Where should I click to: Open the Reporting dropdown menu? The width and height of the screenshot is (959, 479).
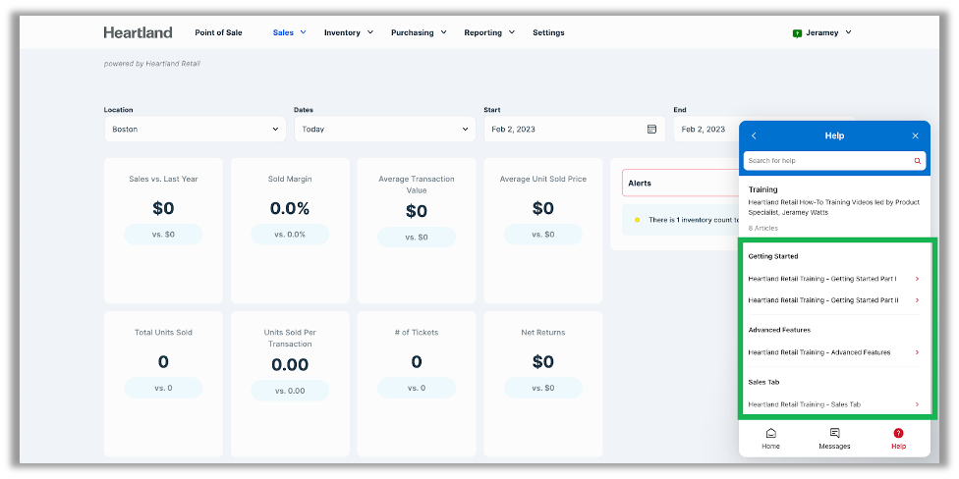tap(489, 32)
